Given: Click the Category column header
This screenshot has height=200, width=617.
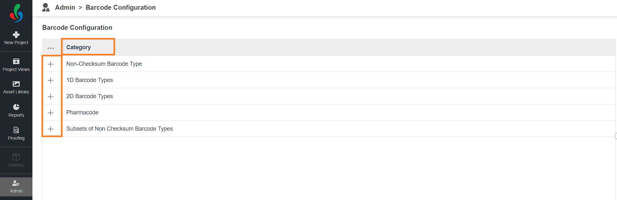Looking at the screenshot, I should tap(78, 47).
